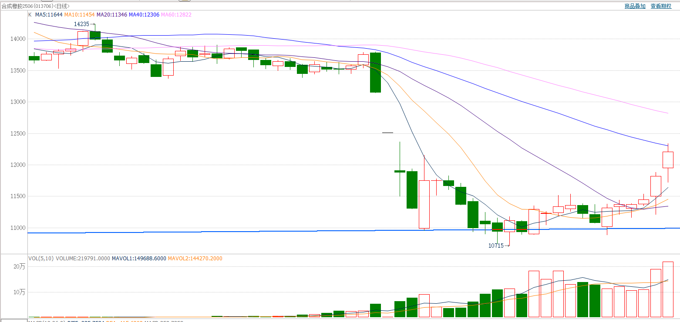Image resolution: width=680 pixels, height=322 pixels.
Task: Click the VOLUME:219791.0000 readout
Action: coord(83,259)
